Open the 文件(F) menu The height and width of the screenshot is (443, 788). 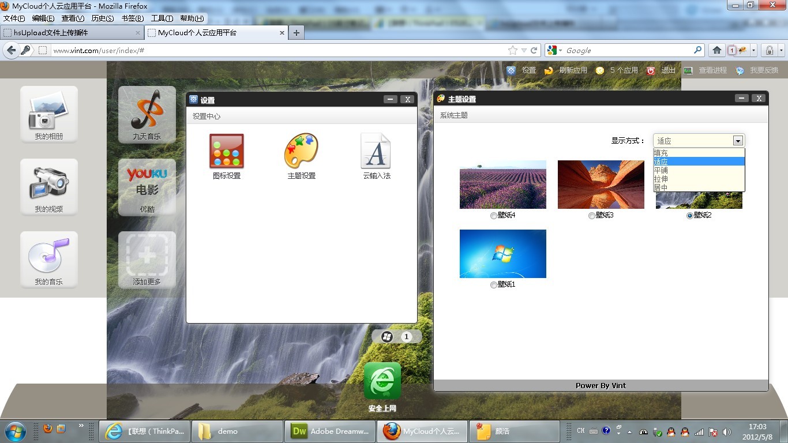14,18
